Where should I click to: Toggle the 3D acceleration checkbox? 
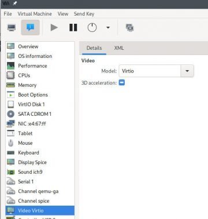pyautogui.click(x=122, y=82)
